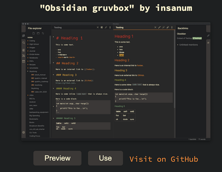Select tag pane hash icon in right ribbon

pos(208,42)
